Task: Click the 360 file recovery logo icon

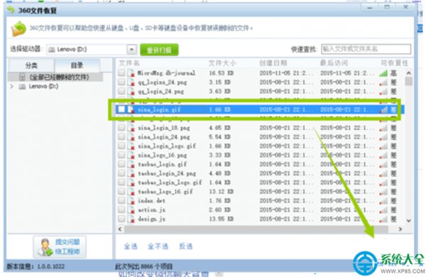Action: [11, 10]
